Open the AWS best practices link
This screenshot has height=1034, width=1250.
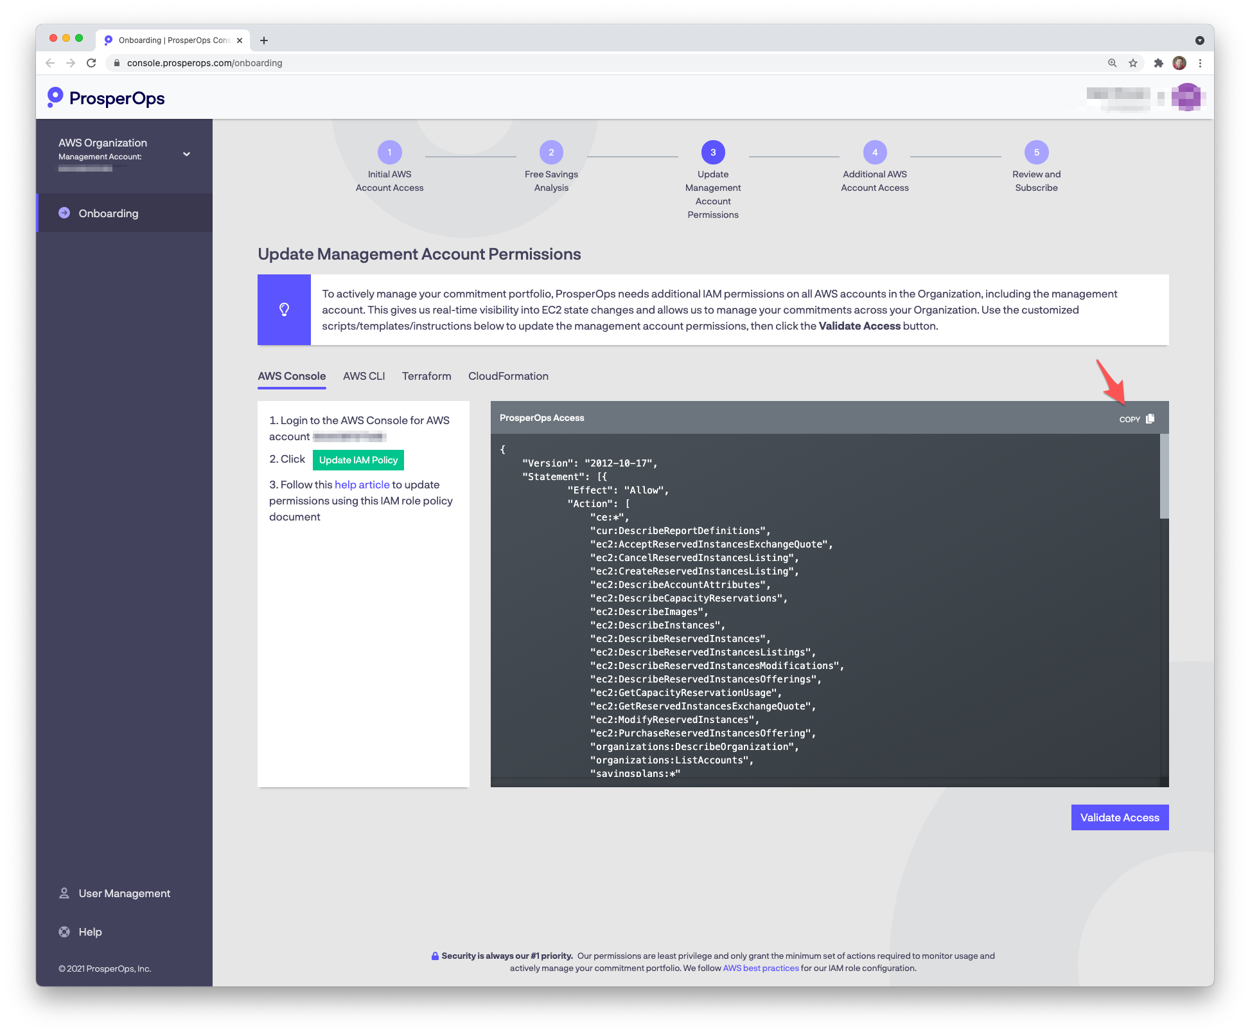pos(761,968)
